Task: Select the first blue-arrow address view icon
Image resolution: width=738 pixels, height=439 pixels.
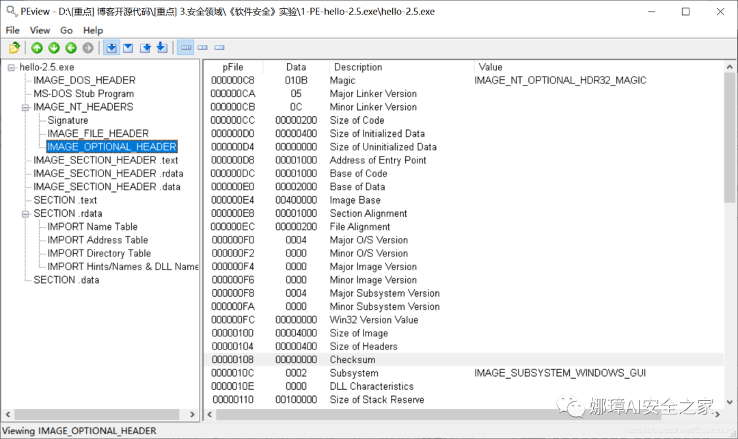Action: click(x=111, y=48)
